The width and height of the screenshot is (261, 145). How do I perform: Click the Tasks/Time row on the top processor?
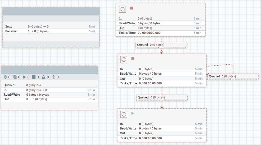160,33
